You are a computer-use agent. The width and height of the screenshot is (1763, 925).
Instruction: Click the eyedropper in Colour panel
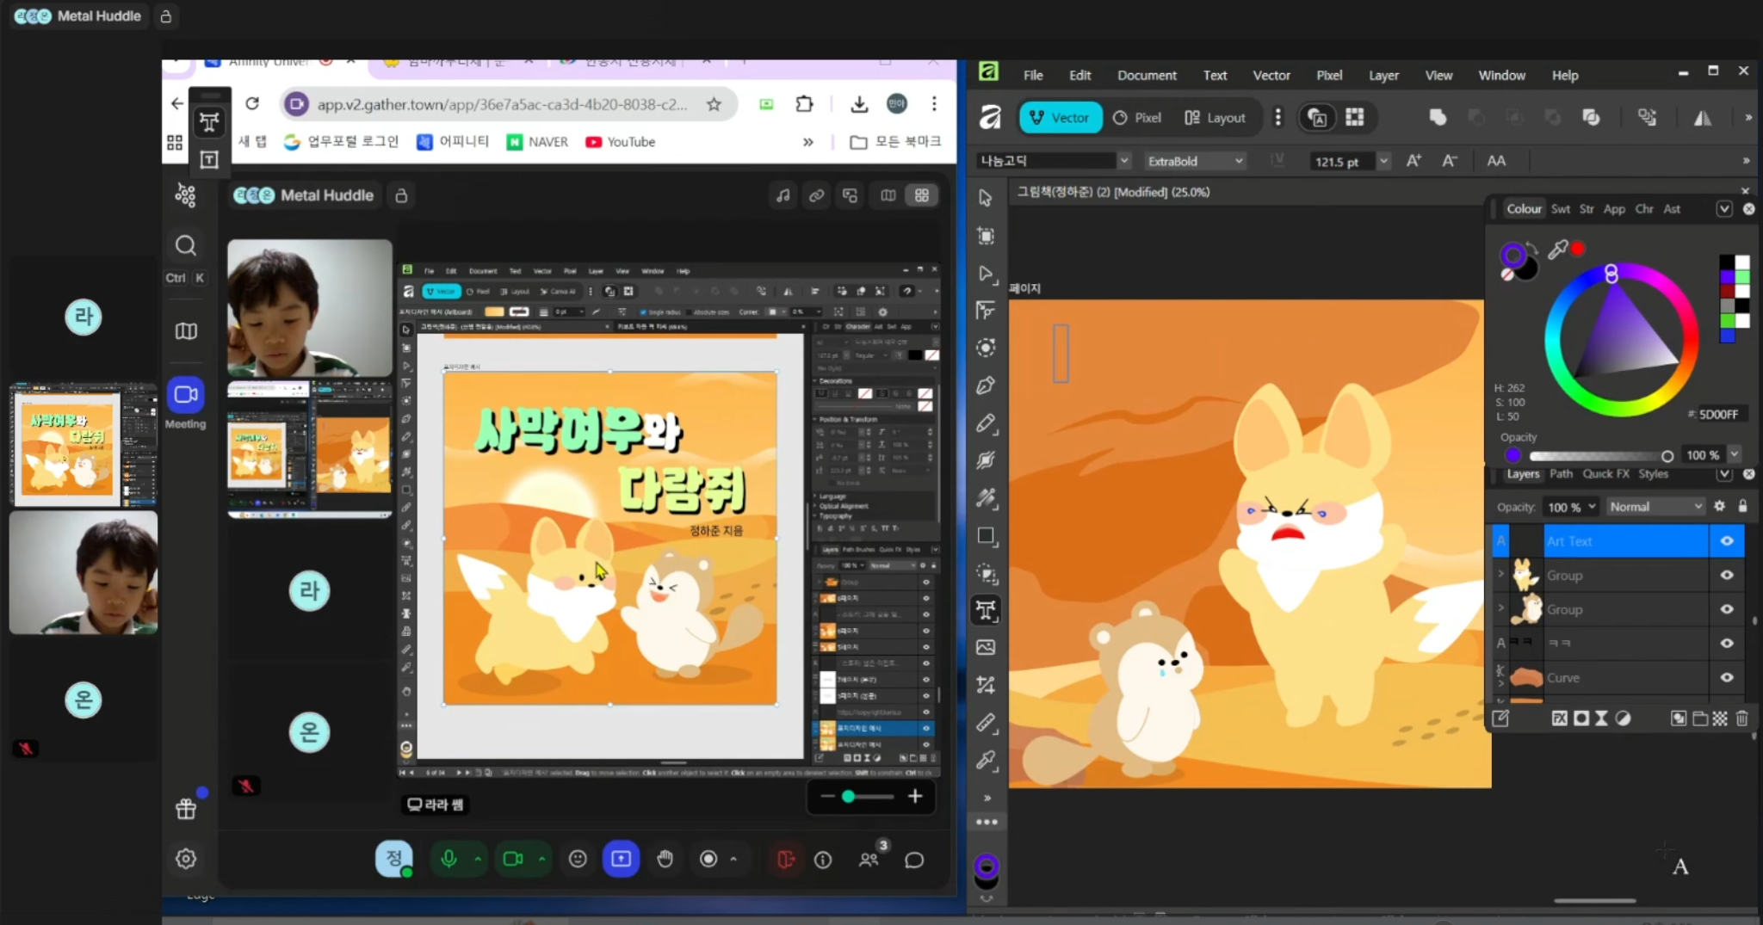point(1558,250)
